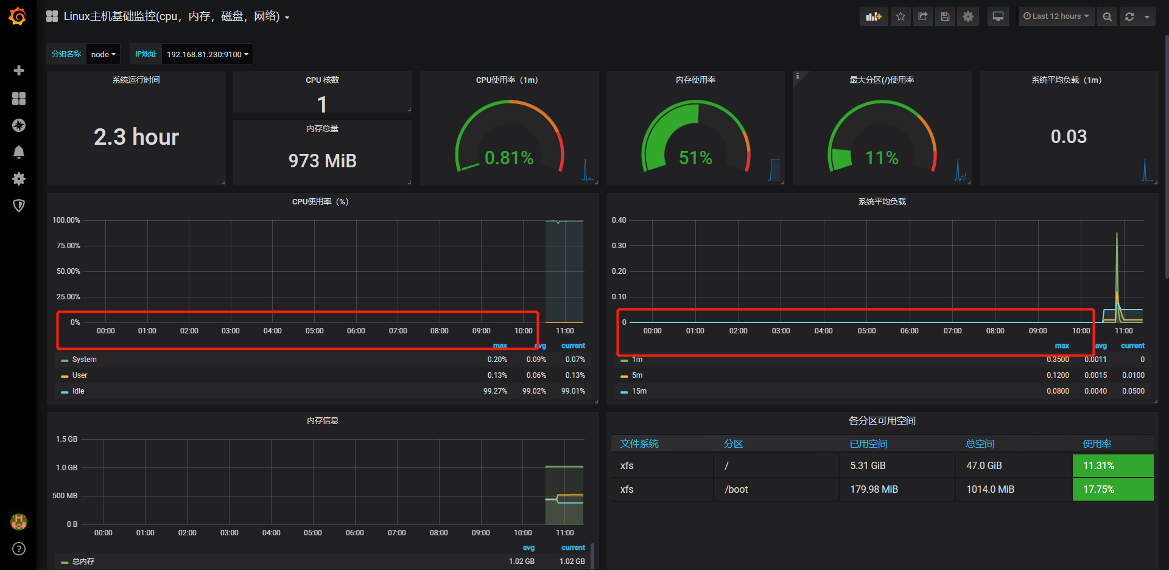The height and width of the screenshot is (570, 1169).
Task: Toggle the 总内存 series in 内存信息 legend
Action: [x=83, y=561]
